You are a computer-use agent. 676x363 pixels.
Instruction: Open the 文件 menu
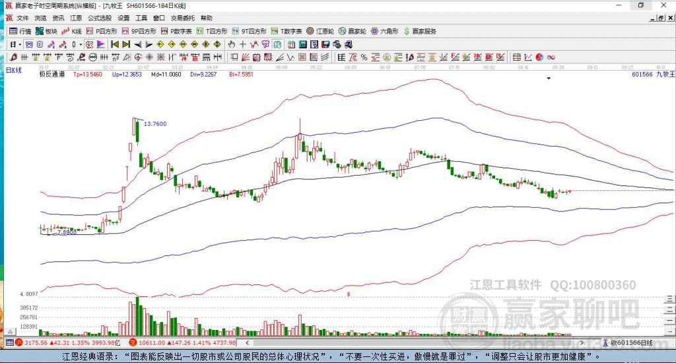point(22,18)
